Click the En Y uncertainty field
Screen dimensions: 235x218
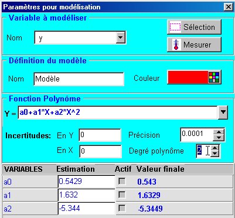pyautogui.click(x=100, y=135)
